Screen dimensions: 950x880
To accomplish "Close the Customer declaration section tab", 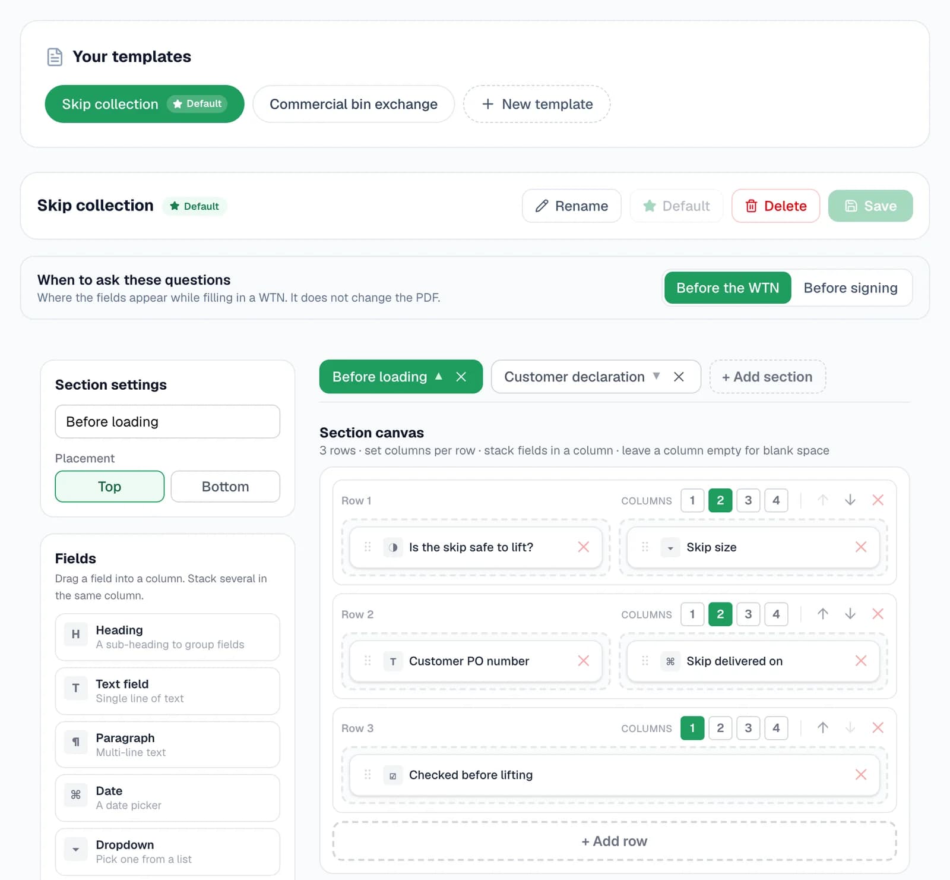I will (679, 377).
